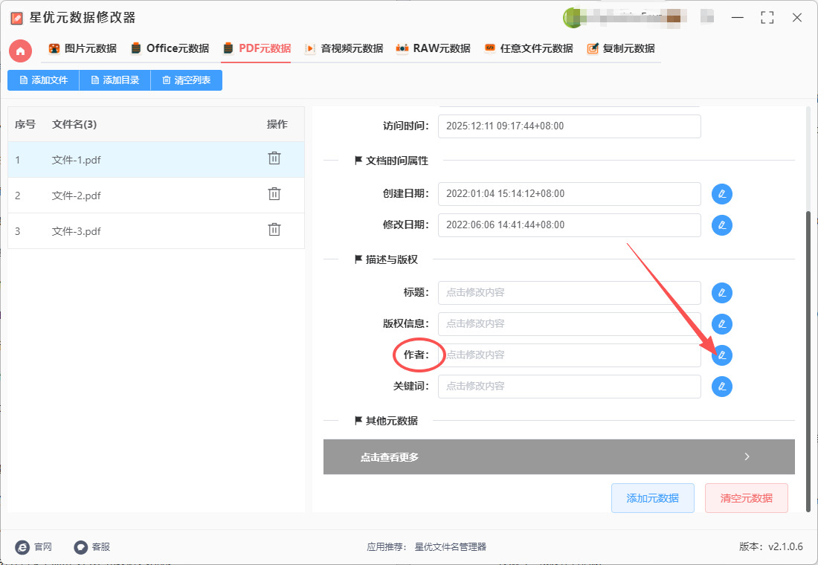818x565 pixels.
Task: Click edit pencil icon for 版权信息
Action: (722, 324)
